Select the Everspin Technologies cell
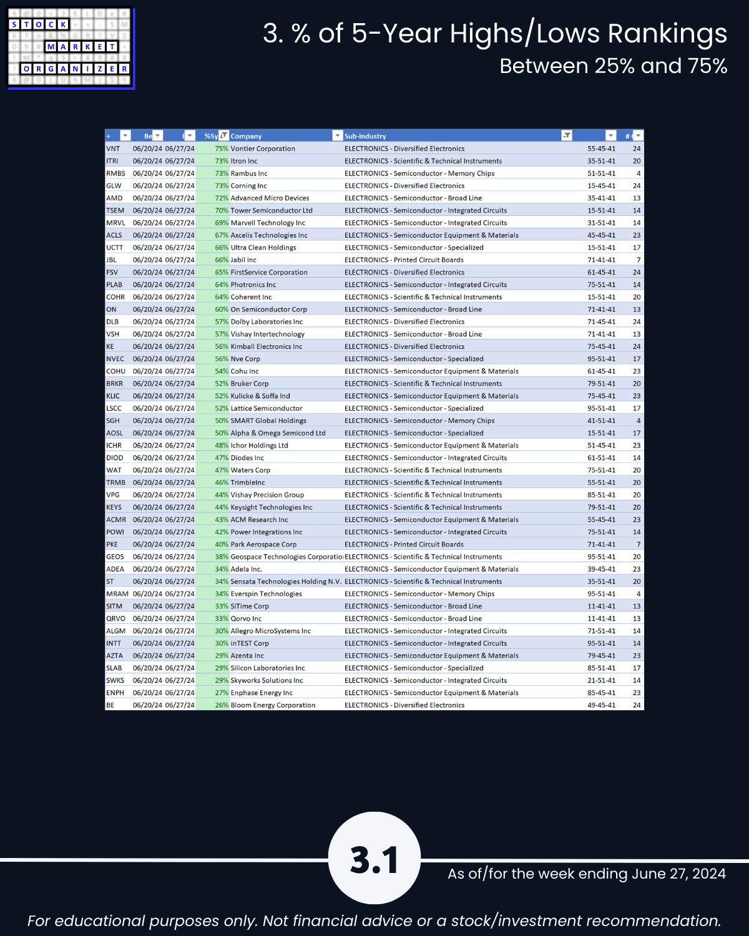 pyautogui.click(x=266, y=593)
